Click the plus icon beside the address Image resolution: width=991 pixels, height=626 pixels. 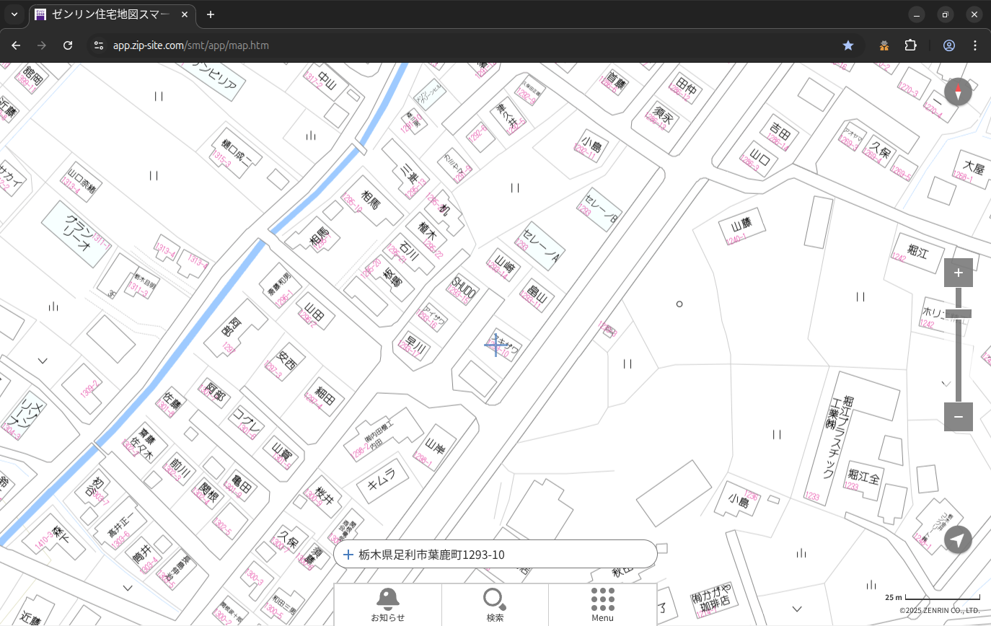coord(348,555)
